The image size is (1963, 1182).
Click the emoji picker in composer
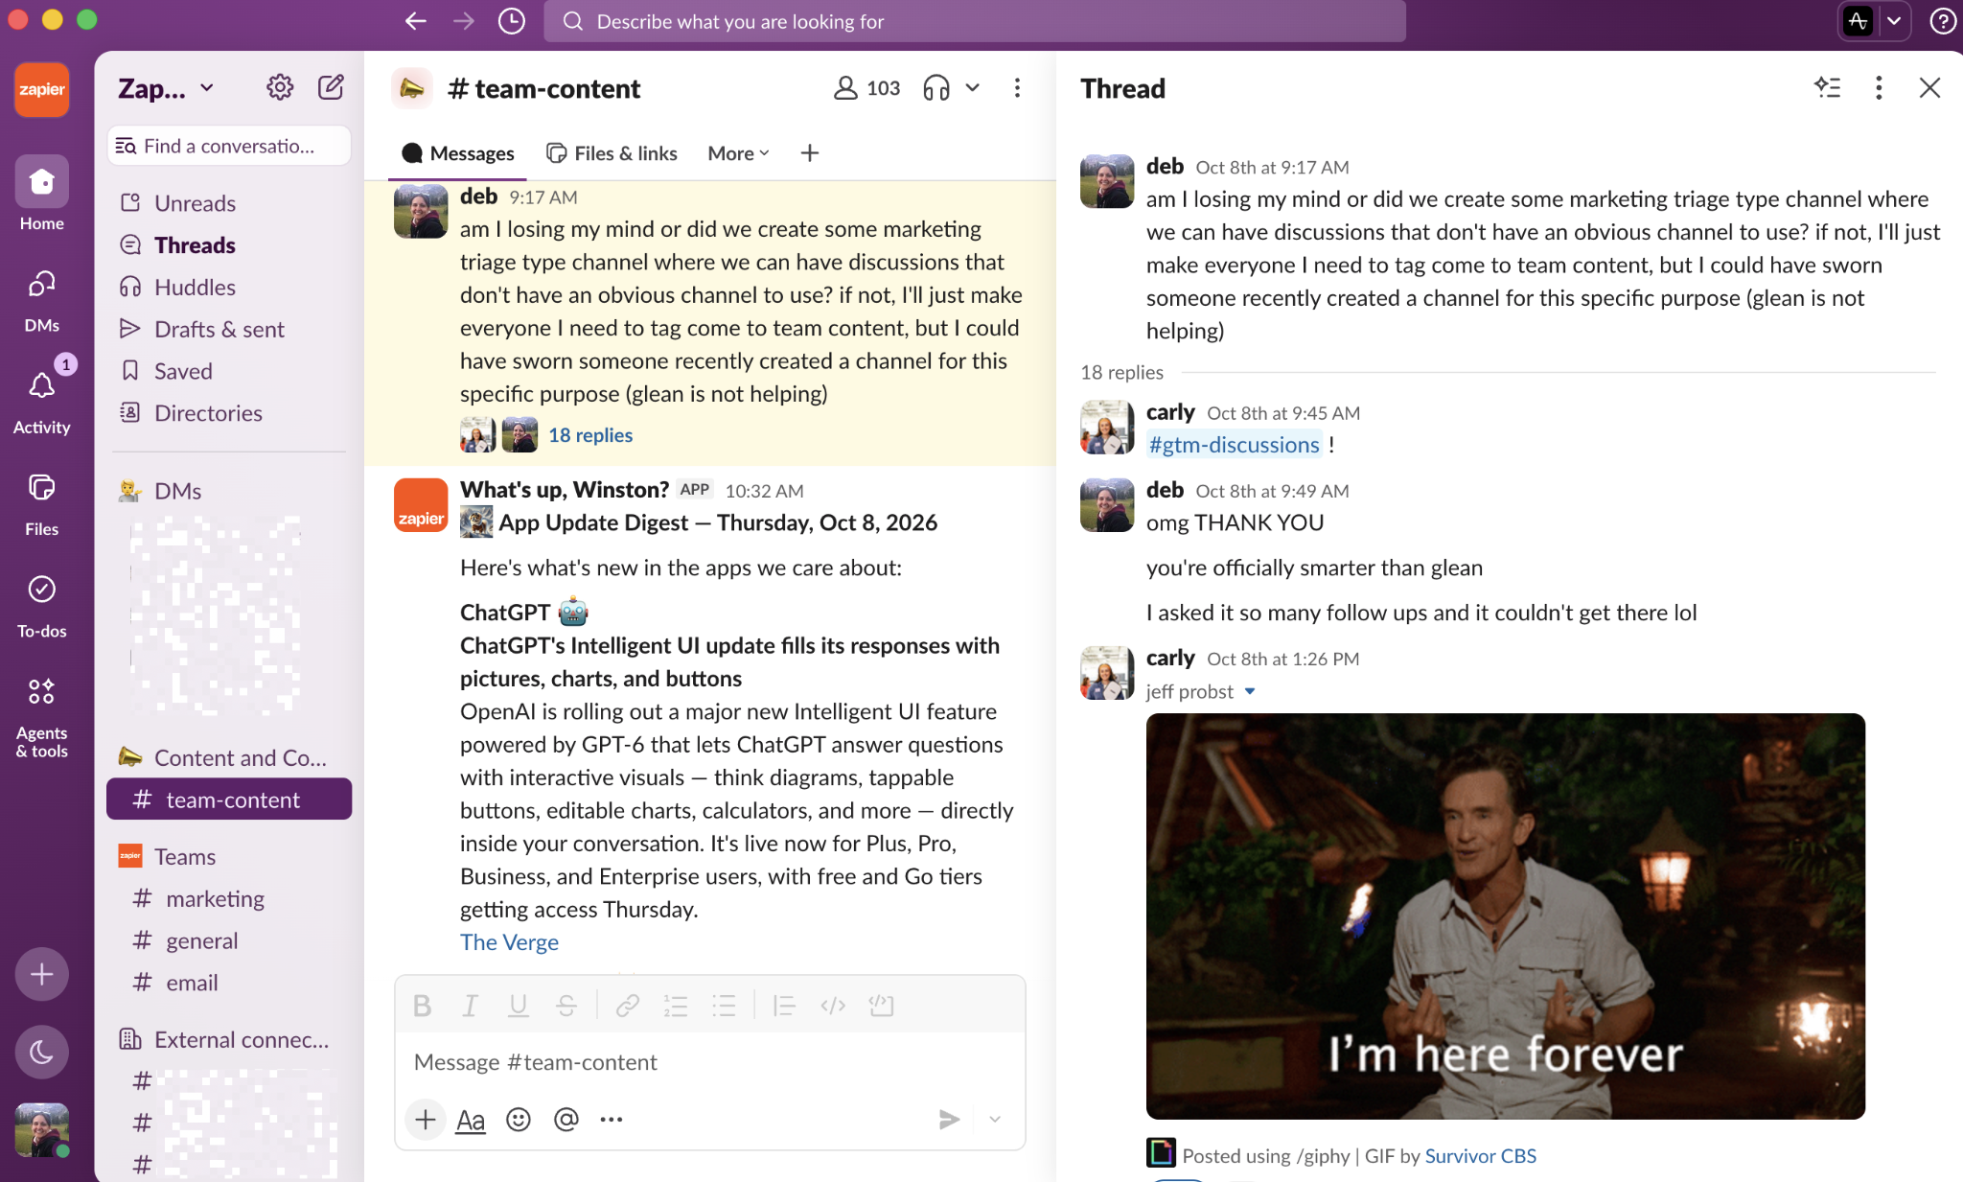(519, 1120)
